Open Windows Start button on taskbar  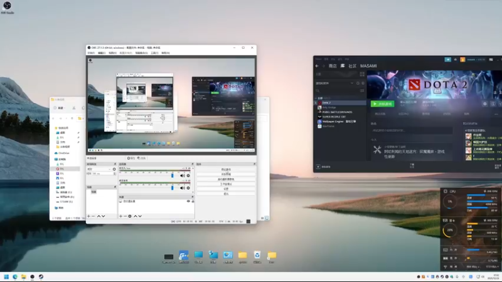pos(6,277)
